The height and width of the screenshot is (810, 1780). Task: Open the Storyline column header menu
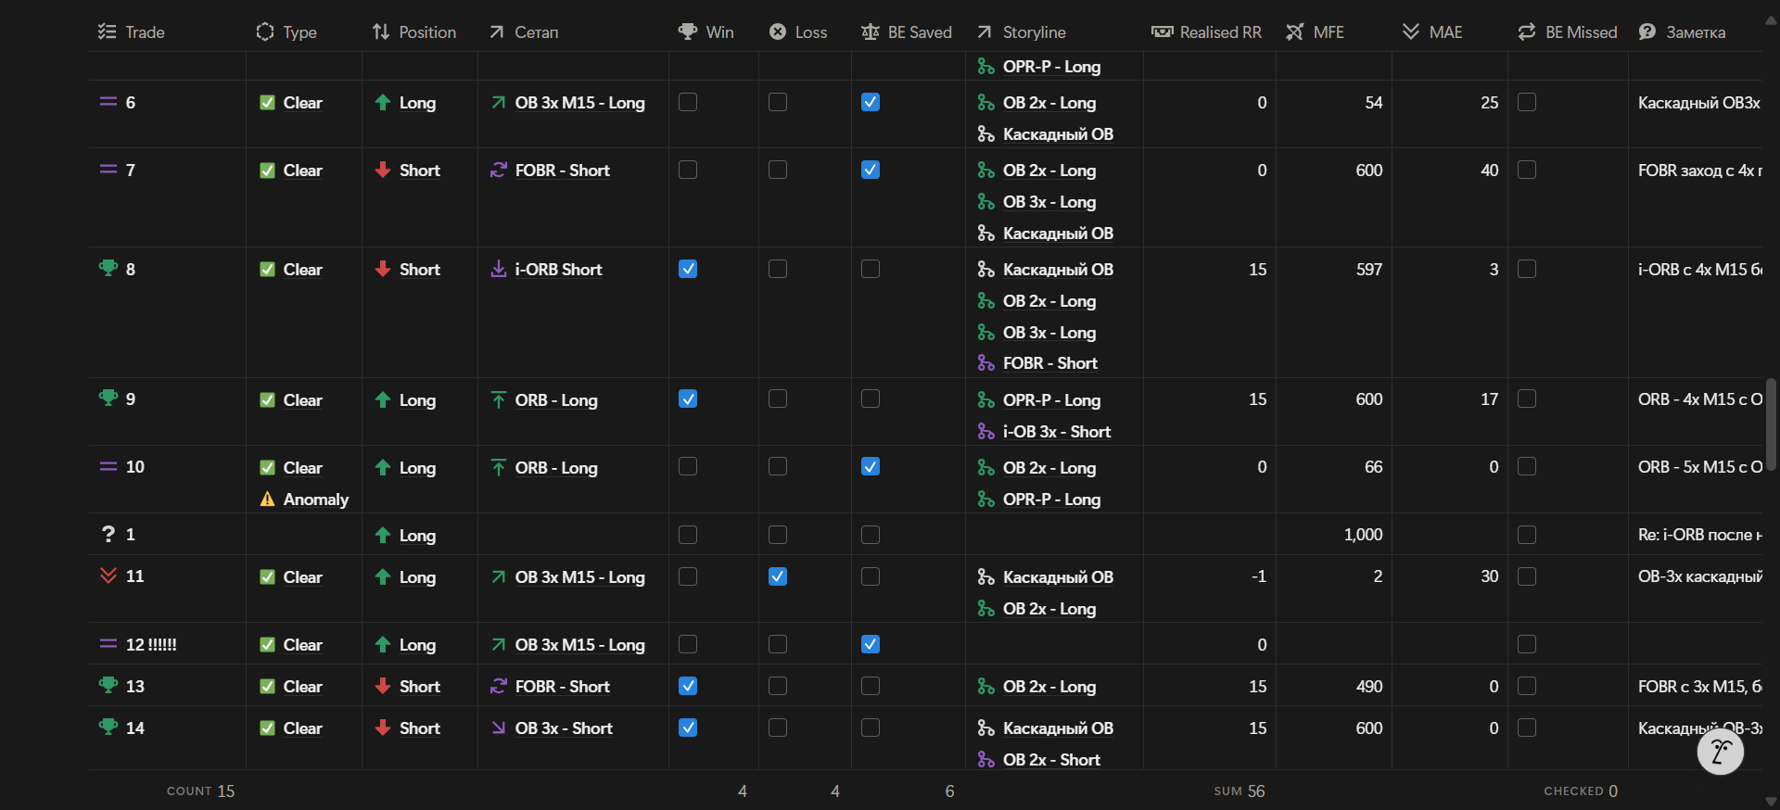tap(1021, 32)
